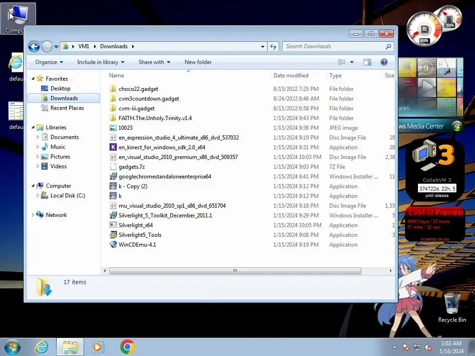Select en_expression_studio_4 disc image icon
The height and width of the screenshot is (356, 475).
pyautogui.click(x=113, y=137)
